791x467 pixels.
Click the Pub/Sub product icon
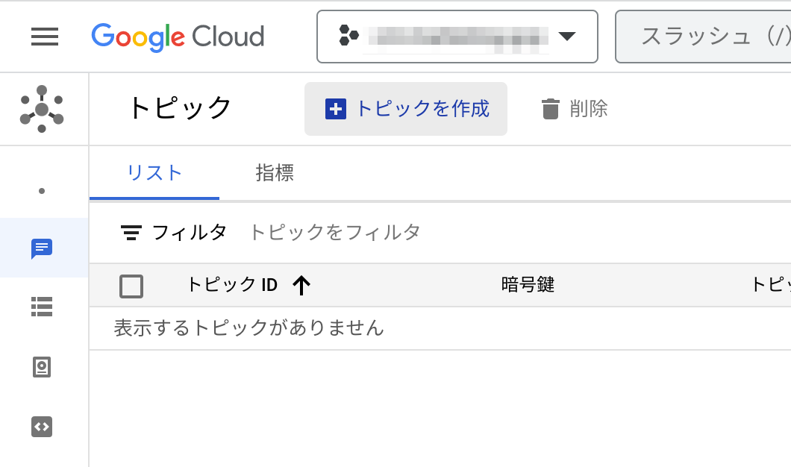tap(42, 110)
